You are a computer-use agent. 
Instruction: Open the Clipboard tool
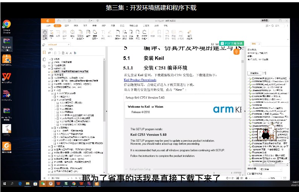coord(65,34)
